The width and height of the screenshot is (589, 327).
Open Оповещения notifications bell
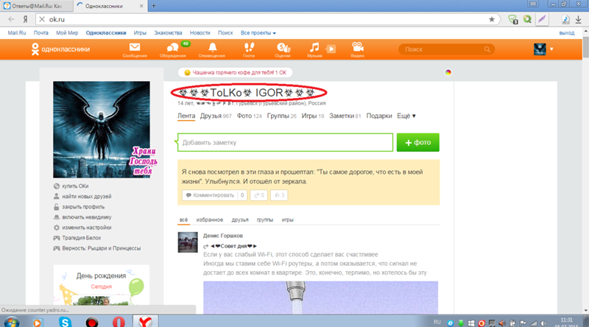point(212,49)
